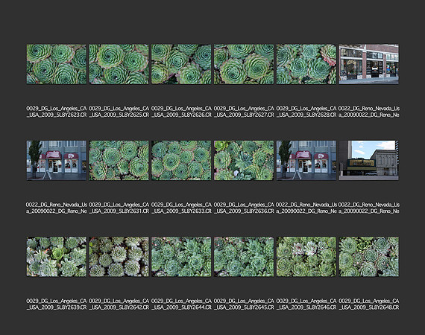This screenshot has width=425, height=335.
Task: Select the caption ending 5L8Y2636.CR
Action: [244, 208]
